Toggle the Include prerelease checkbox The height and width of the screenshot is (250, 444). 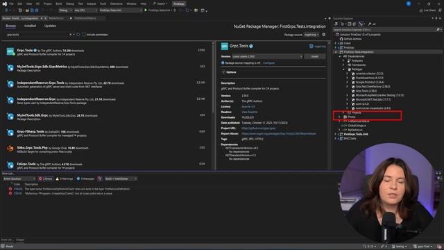pyautogui.click(x=84, y=35)
